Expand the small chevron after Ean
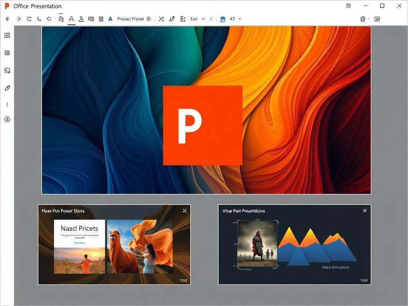 (x=203, y=19)
